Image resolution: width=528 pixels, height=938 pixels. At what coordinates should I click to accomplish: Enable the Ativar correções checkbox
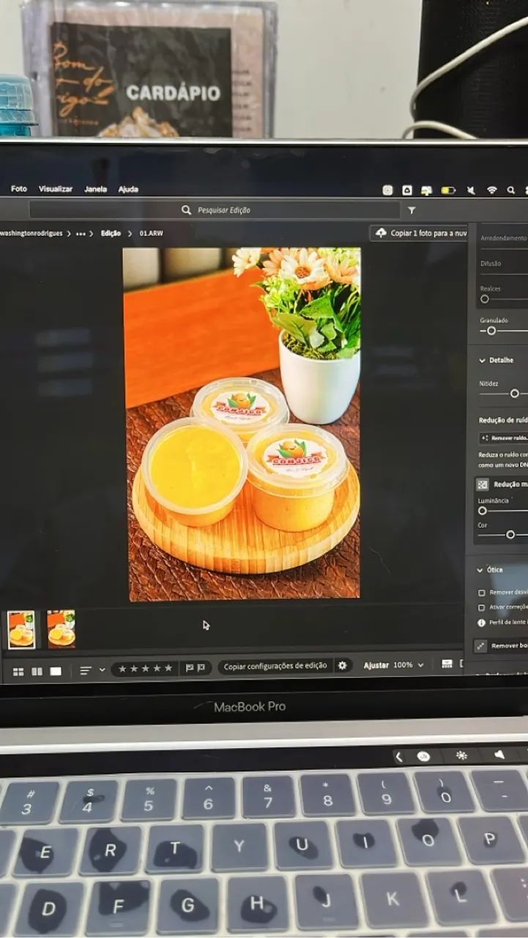point(481,608)
